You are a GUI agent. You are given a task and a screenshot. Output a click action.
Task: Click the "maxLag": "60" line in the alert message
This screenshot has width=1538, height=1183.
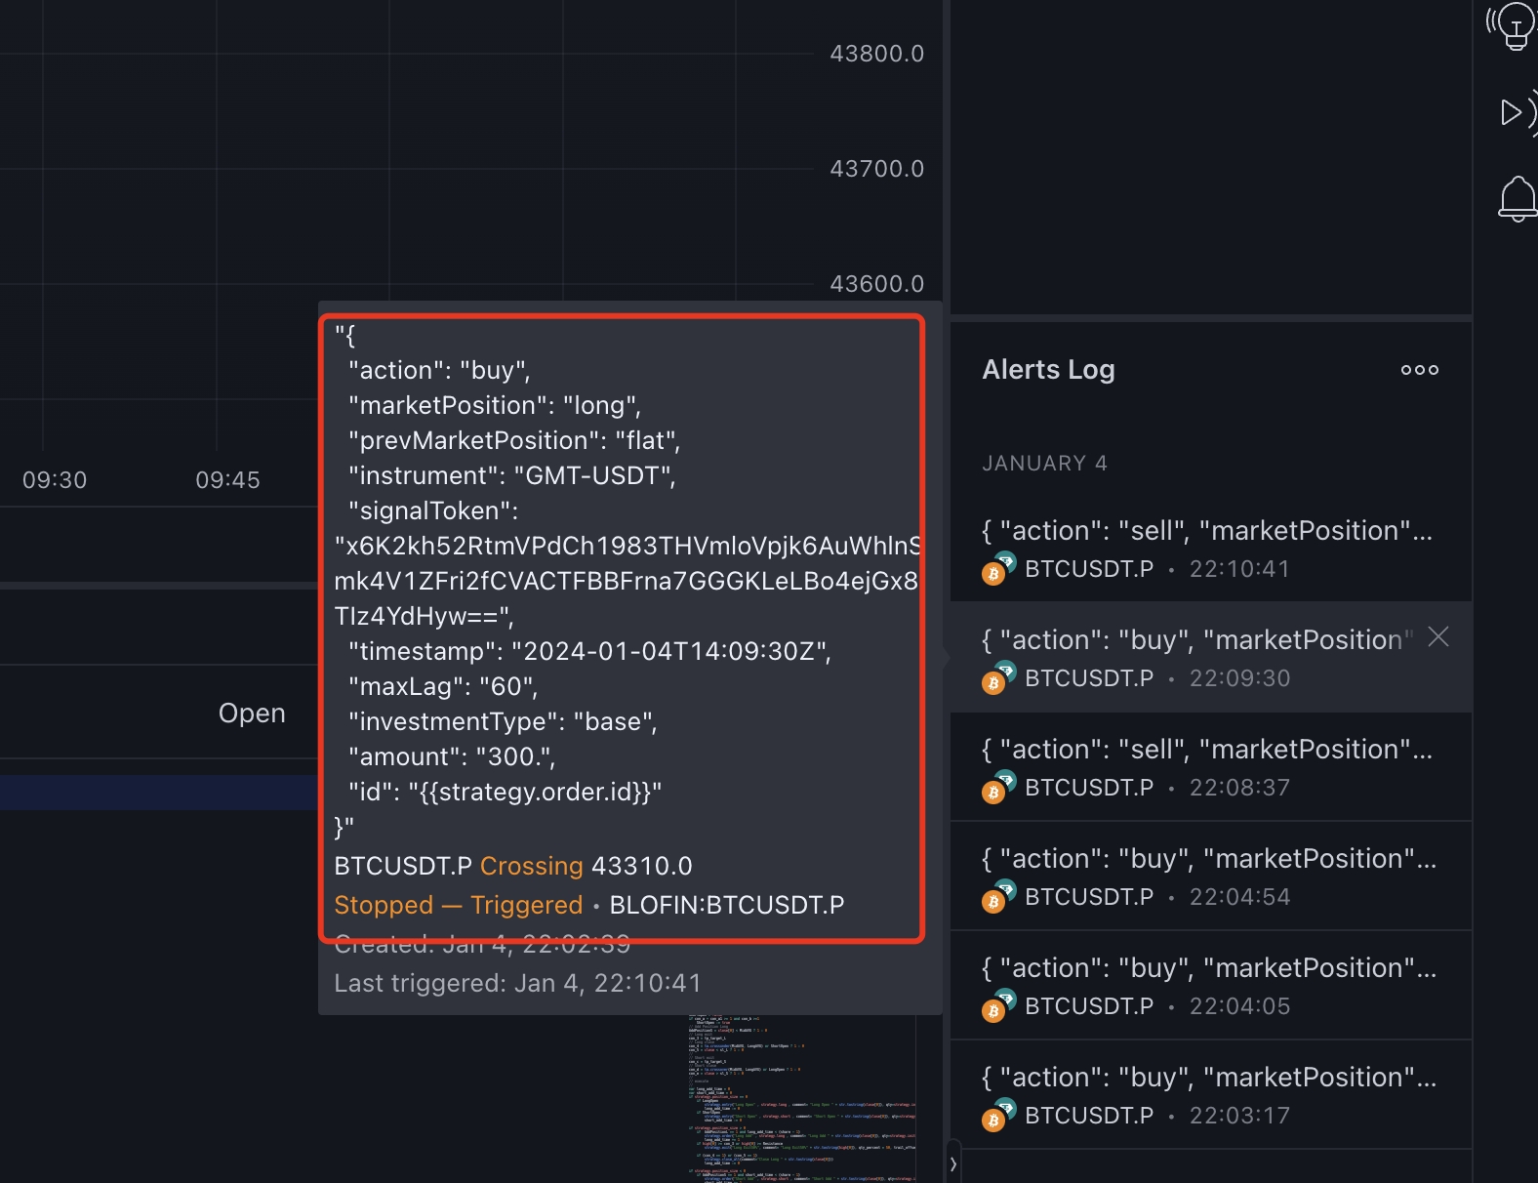pos(443,686)
